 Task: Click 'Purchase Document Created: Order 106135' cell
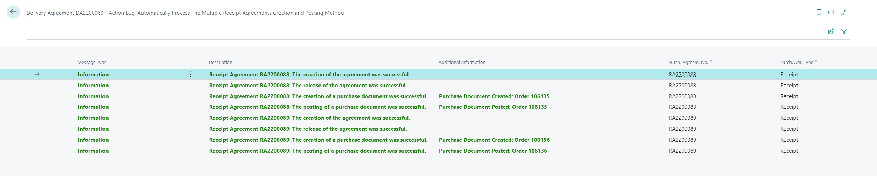(494, 96)
